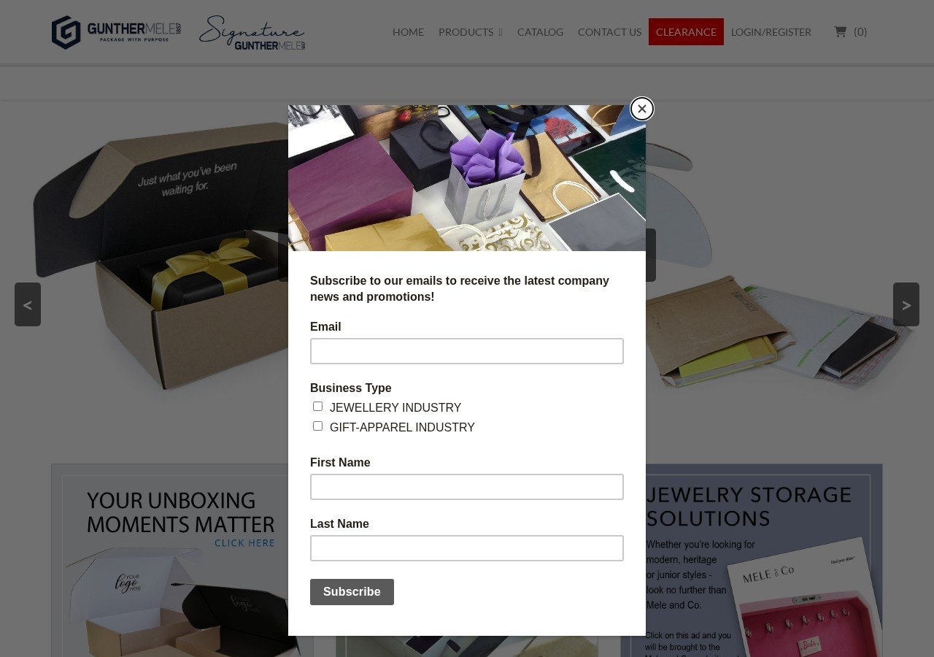Open the Catalog menu item

tap(540, 32)
